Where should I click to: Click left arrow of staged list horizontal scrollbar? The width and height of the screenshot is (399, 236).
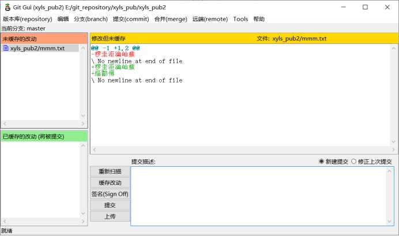pyautogui.click(x=5, y=222)
